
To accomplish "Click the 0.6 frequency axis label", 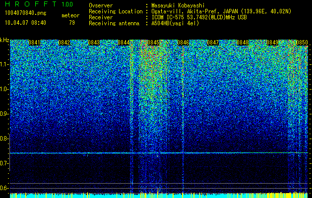I will click(4, 188).
